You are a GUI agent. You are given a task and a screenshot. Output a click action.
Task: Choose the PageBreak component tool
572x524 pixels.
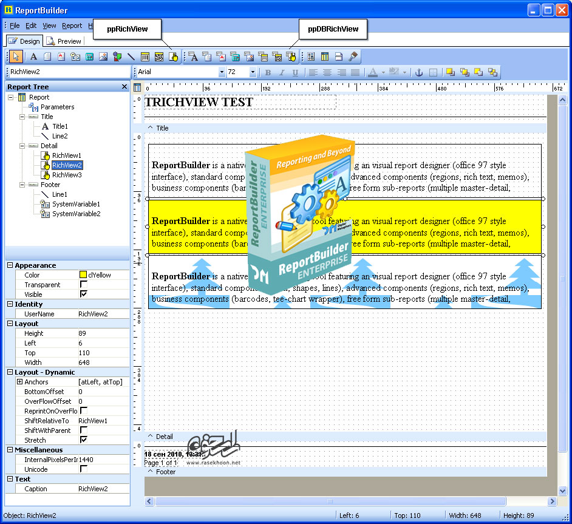pyautogui.click(x=339, y=56)
